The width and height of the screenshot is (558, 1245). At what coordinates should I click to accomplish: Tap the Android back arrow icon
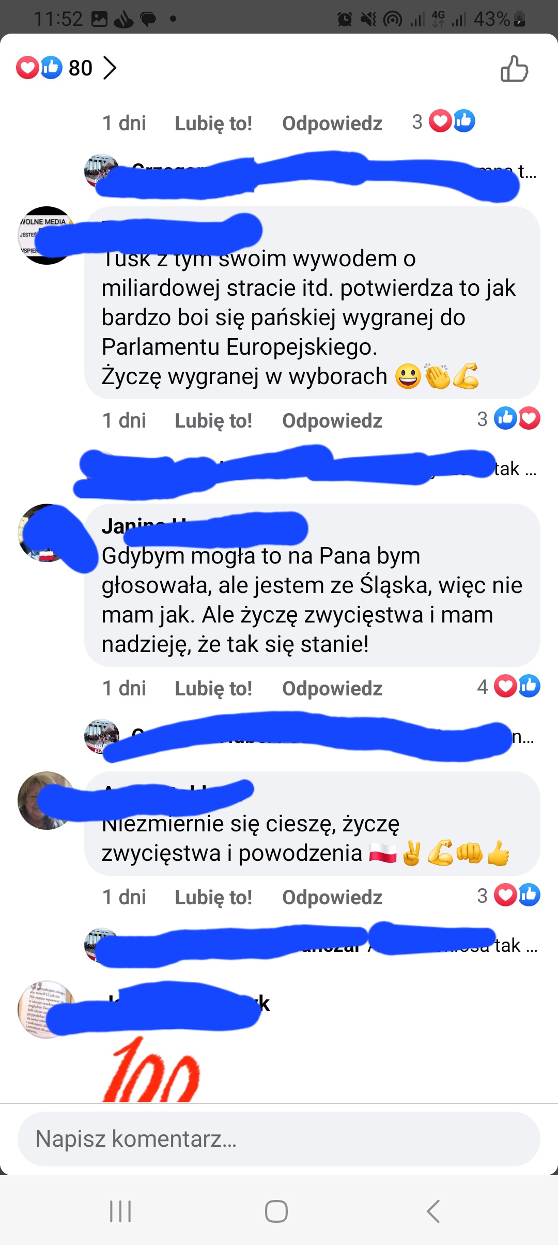pyautogui.click(x=433, y=1211)
